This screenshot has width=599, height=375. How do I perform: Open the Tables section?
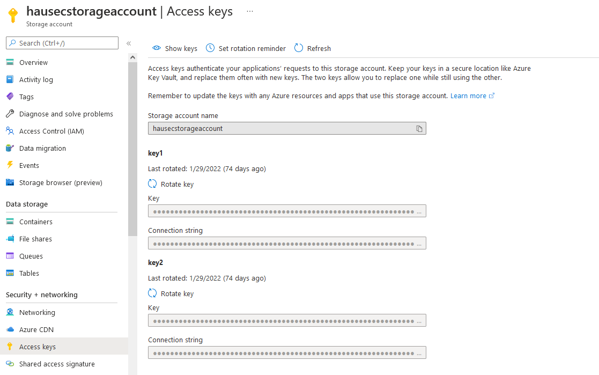(29, 273)
